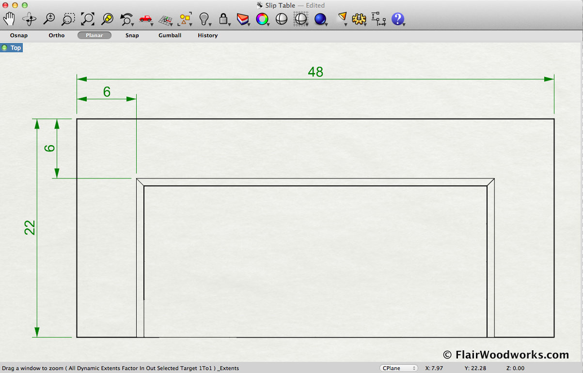Choose the Zoom Window tool

[x=68, y=19]
